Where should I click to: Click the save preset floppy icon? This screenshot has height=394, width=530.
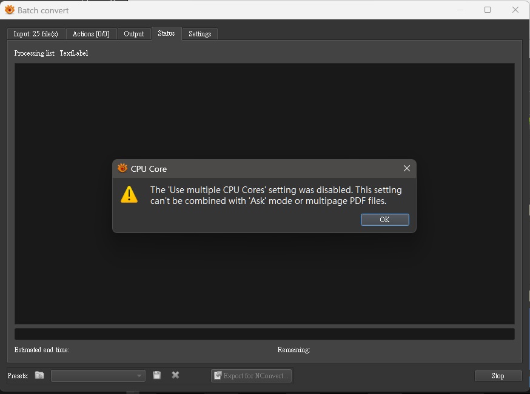157,375
